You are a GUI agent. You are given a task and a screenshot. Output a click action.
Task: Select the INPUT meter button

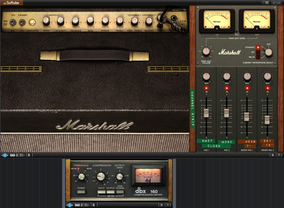102,192
